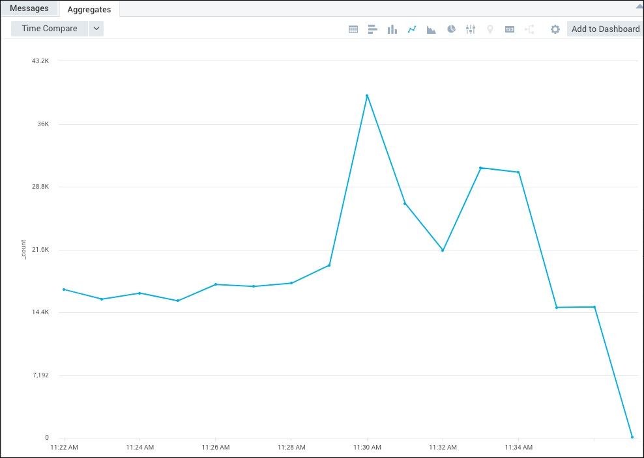Select the line chart icon

coord(412,29)
